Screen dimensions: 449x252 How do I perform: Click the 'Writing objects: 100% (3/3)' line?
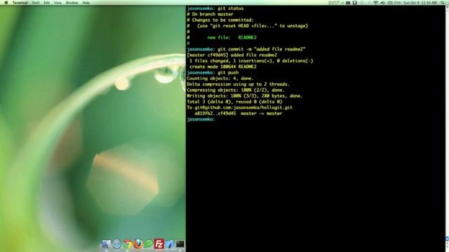(245, 96)
